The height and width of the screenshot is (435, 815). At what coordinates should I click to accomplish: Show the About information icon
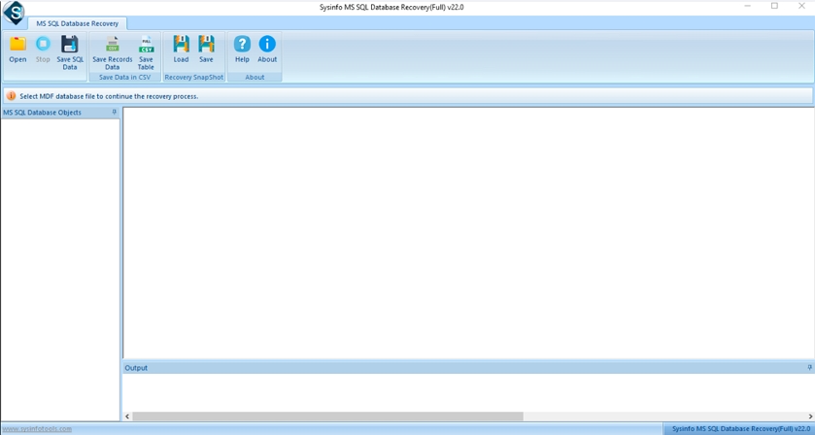pyautogui.click(x=267, y=49)
